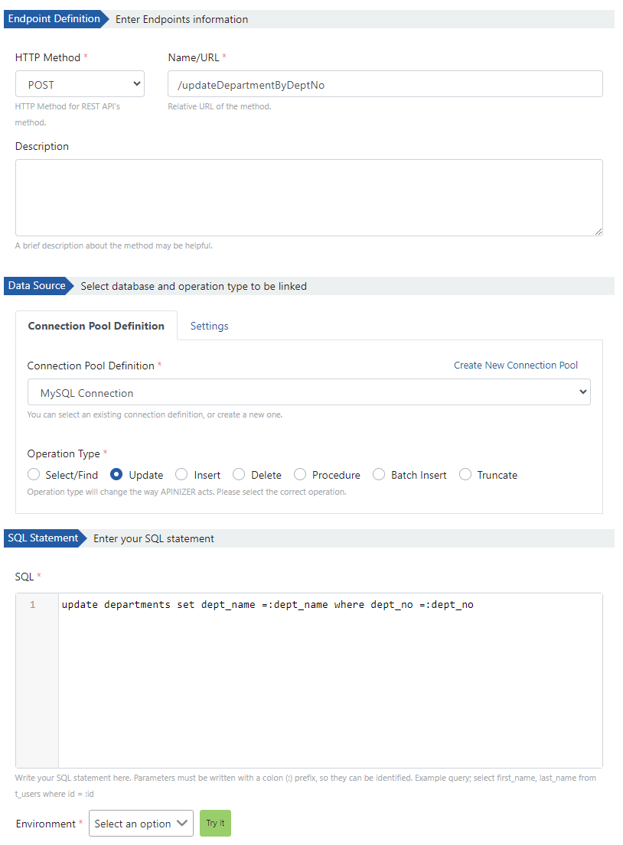Select the Select/Find operation type
The width and height of the screenshot is (623, 845).
34,475
